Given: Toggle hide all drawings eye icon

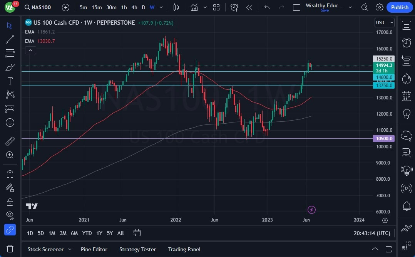Looking at the screenshot, I should [x=10, y=215].
